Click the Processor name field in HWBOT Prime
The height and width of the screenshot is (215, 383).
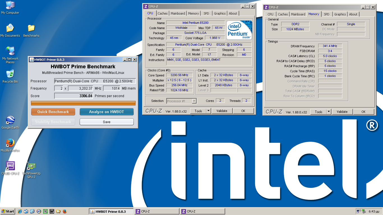tap(95, 81)
